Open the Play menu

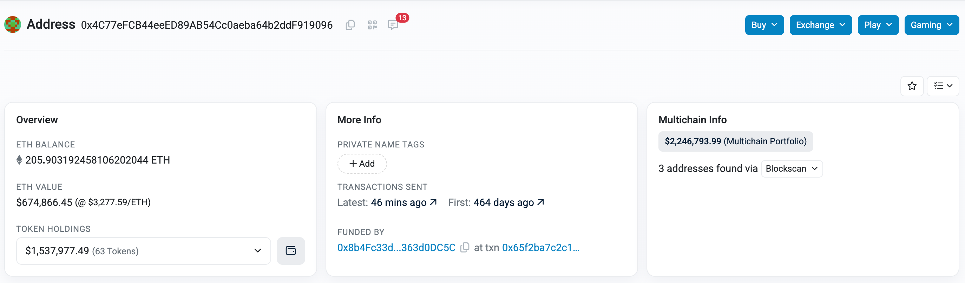878,25
